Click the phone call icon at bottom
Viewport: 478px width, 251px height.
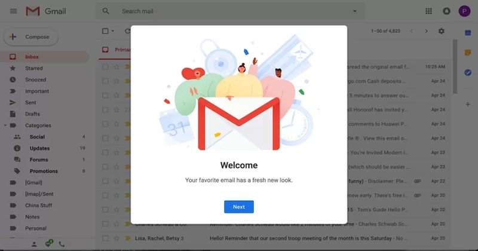[x=62, y=244]
